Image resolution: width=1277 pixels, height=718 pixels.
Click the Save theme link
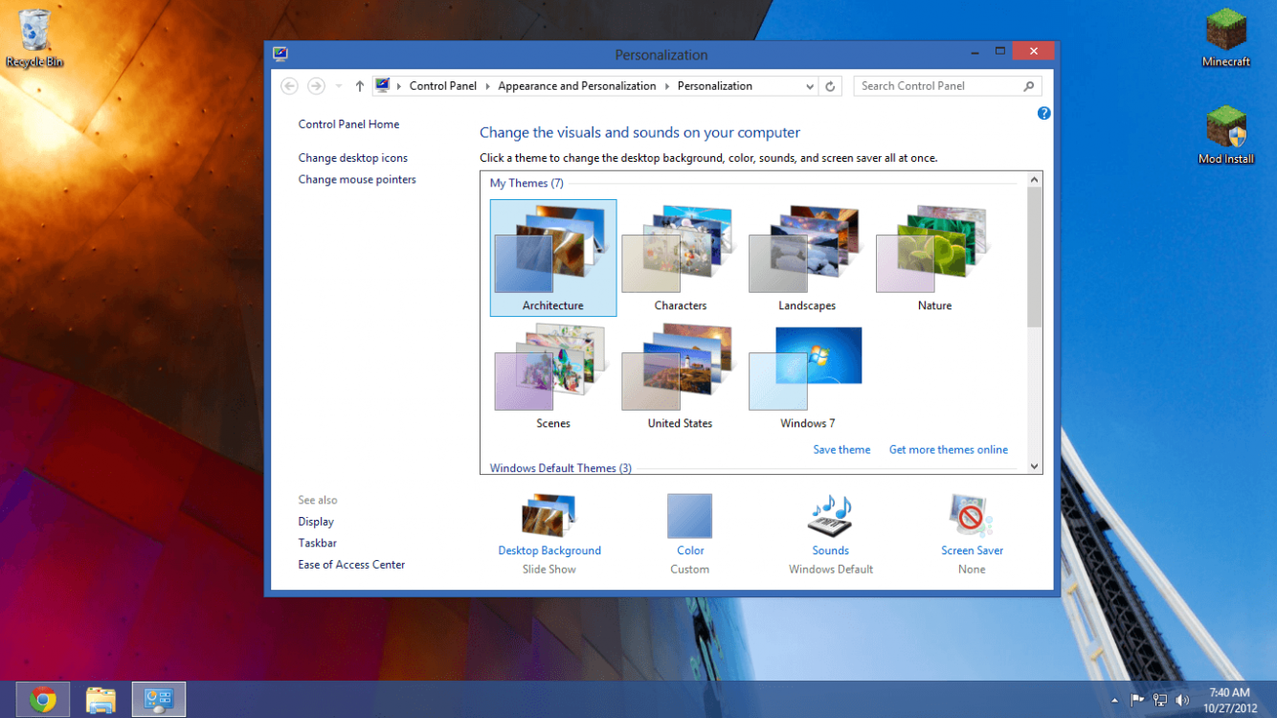click(841, 449)
